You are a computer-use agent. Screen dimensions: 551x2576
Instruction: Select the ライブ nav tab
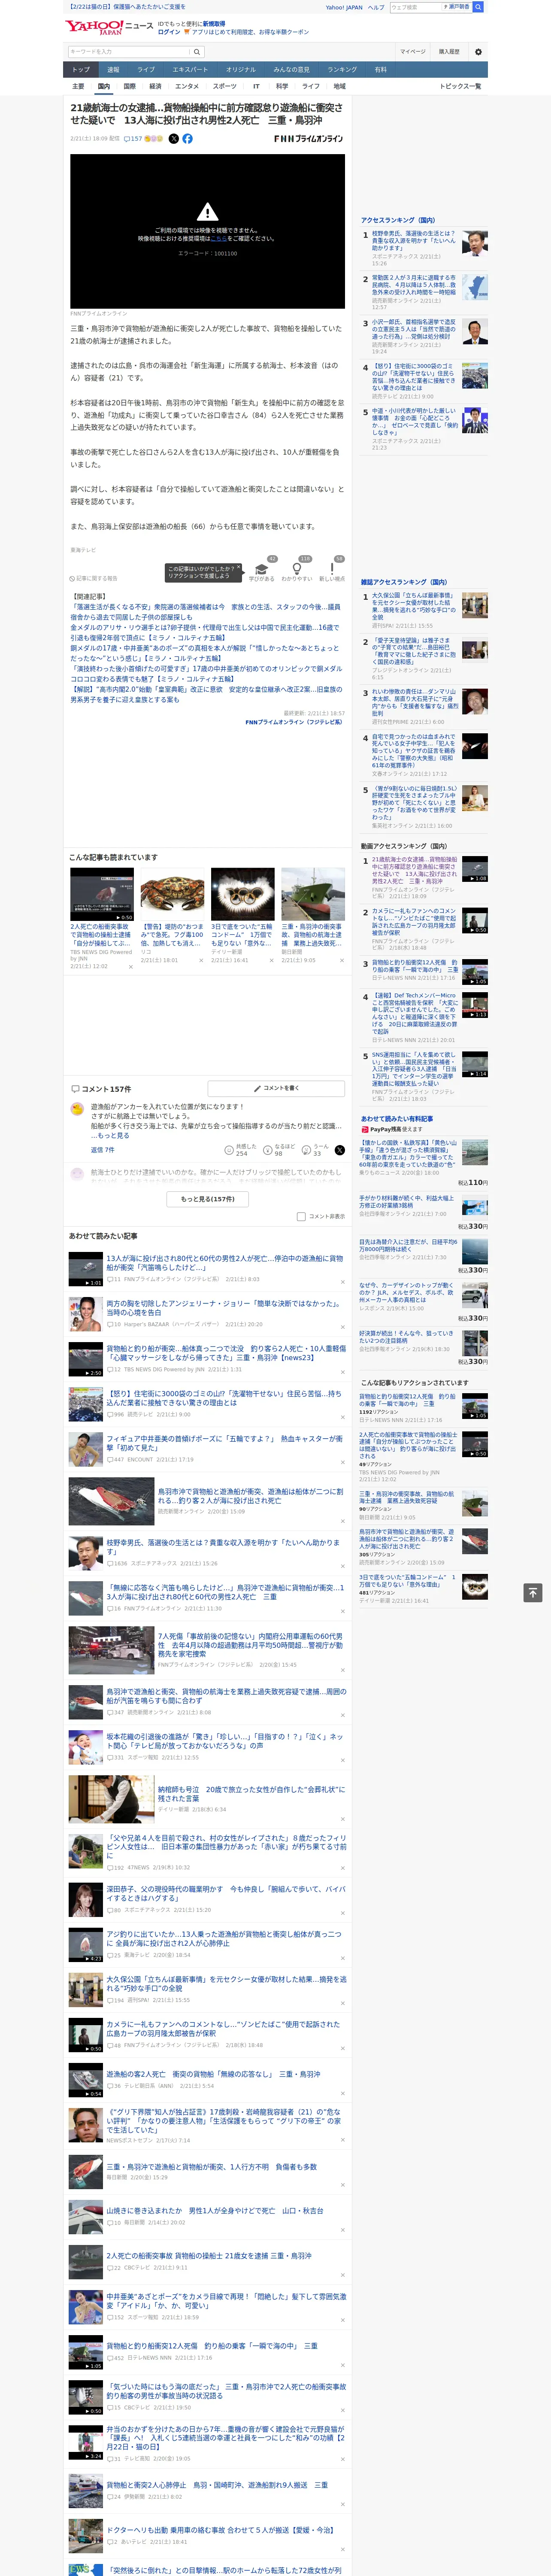[146, 70]
